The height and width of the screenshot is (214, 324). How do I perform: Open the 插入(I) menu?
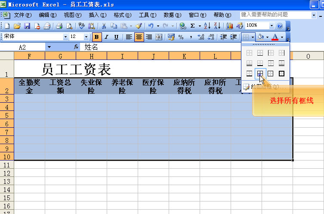[x=98, y=15]
